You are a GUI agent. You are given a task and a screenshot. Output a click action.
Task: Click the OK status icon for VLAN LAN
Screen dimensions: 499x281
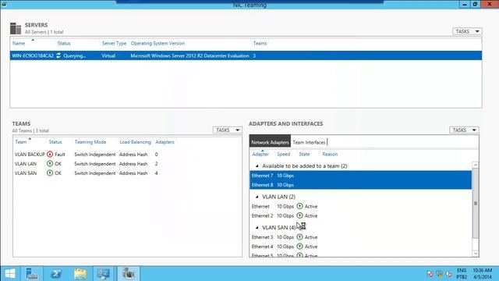[x=50, y=164]
